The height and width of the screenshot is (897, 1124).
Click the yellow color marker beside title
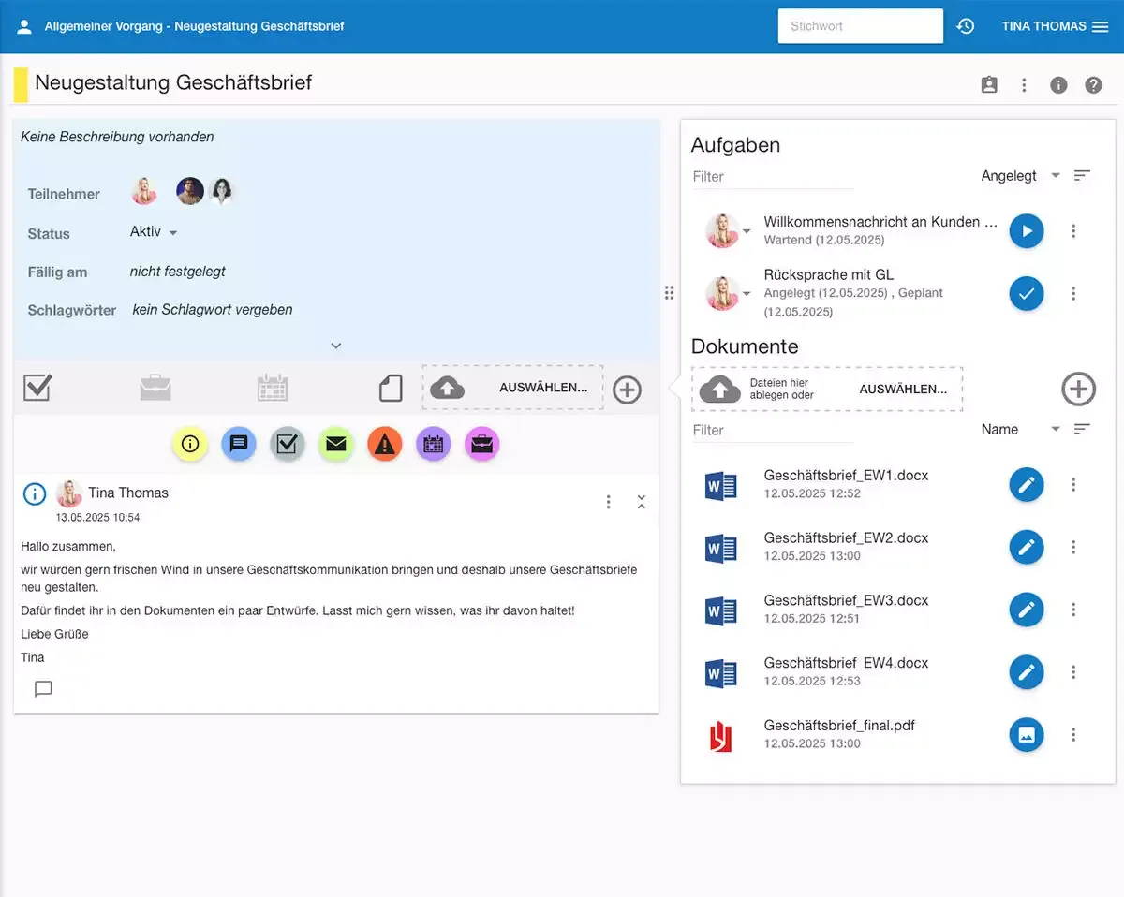pos(21,84)
